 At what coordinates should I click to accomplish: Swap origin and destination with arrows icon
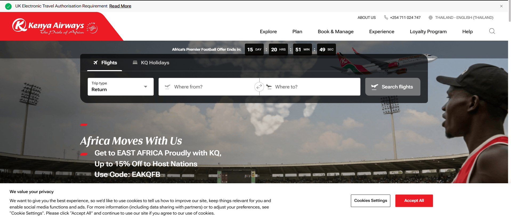[x=259, y=87]
